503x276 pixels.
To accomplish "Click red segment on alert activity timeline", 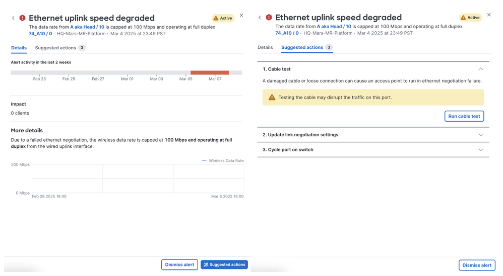I will pyautogui.click(x=210, y=73).
